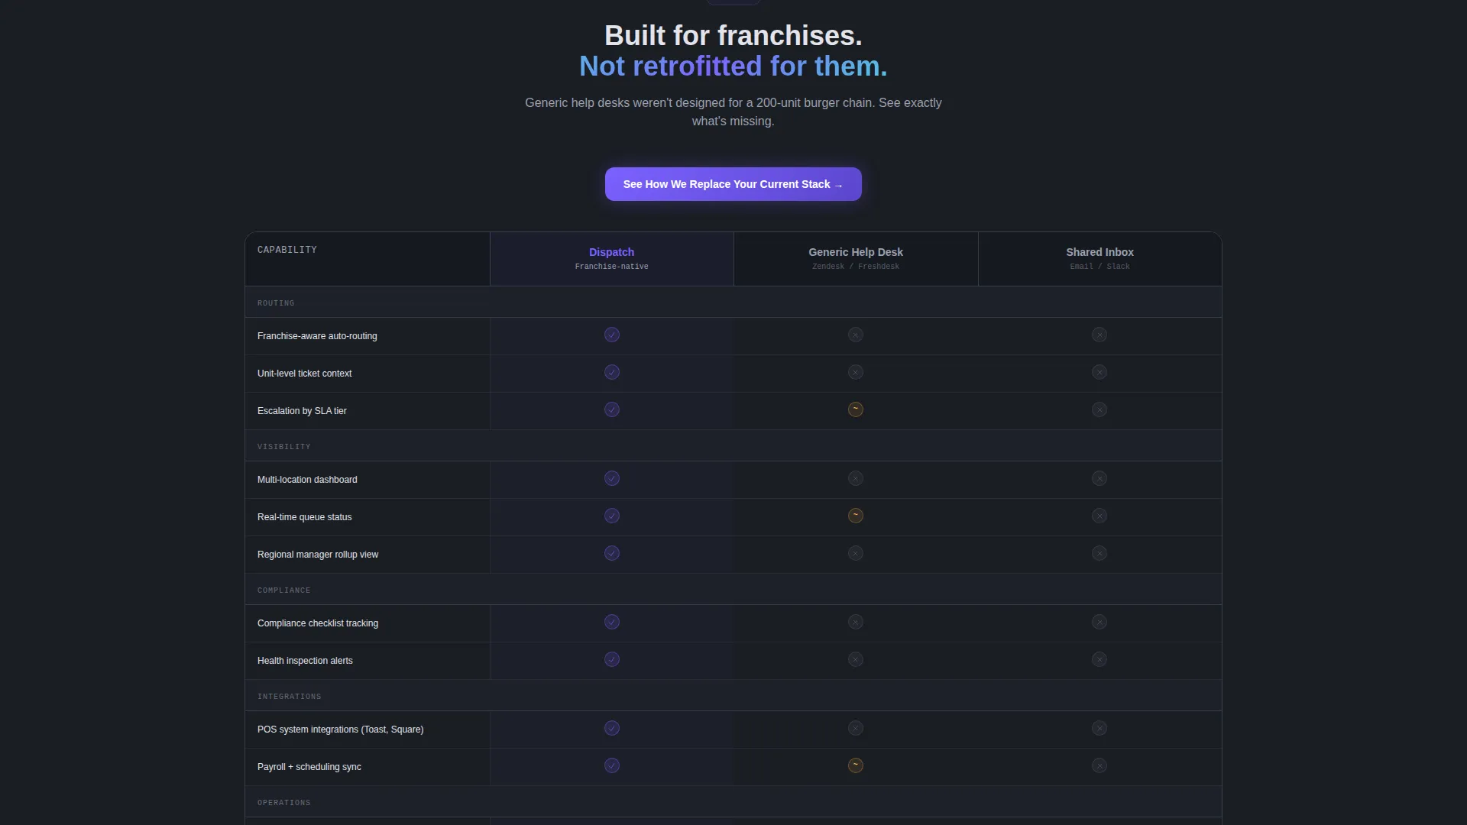Click Generic Help Desk X for Unit-level ticket context

click(856, 372)
